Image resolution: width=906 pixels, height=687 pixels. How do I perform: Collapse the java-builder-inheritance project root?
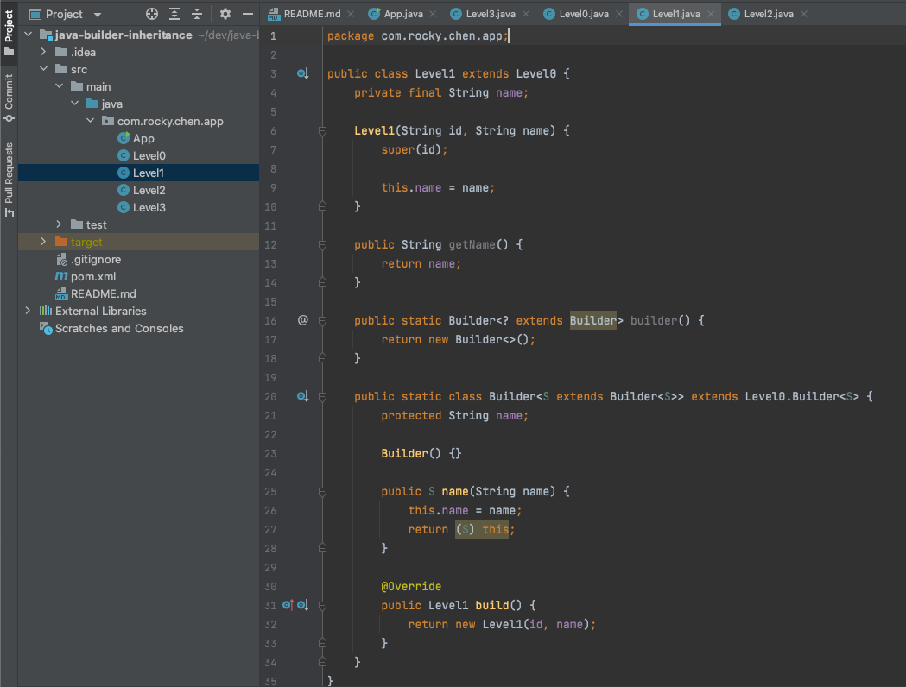[28, 35]
